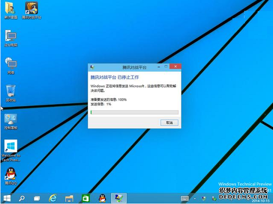Show hidden tray icons arrow

[195, 199]
